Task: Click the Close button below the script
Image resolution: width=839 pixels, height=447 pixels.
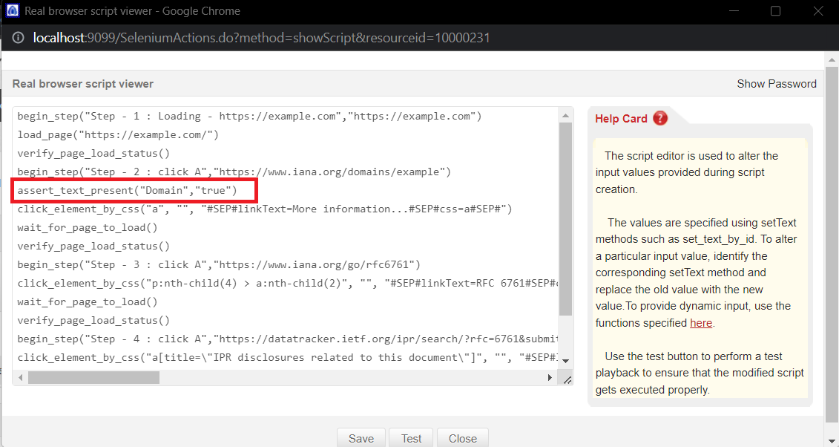Action: click(x=462, y=438)
